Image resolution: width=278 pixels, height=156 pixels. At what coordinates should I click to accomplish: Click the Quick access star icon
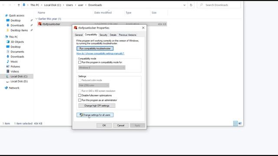point(7,16)
